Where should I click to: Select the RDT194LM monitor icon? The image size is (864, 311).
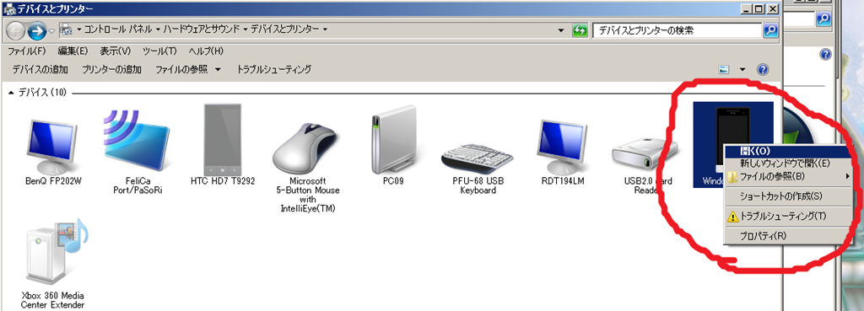(563, 146)
